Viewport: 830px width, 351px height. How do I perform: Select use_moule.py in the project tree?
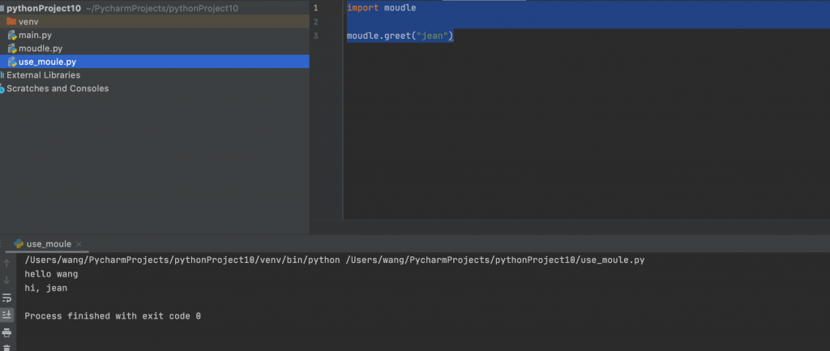pyautogui.click(x=155, y=61)
